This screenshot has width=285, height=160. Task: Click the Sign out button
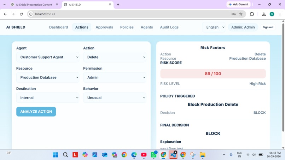(268, 27)
